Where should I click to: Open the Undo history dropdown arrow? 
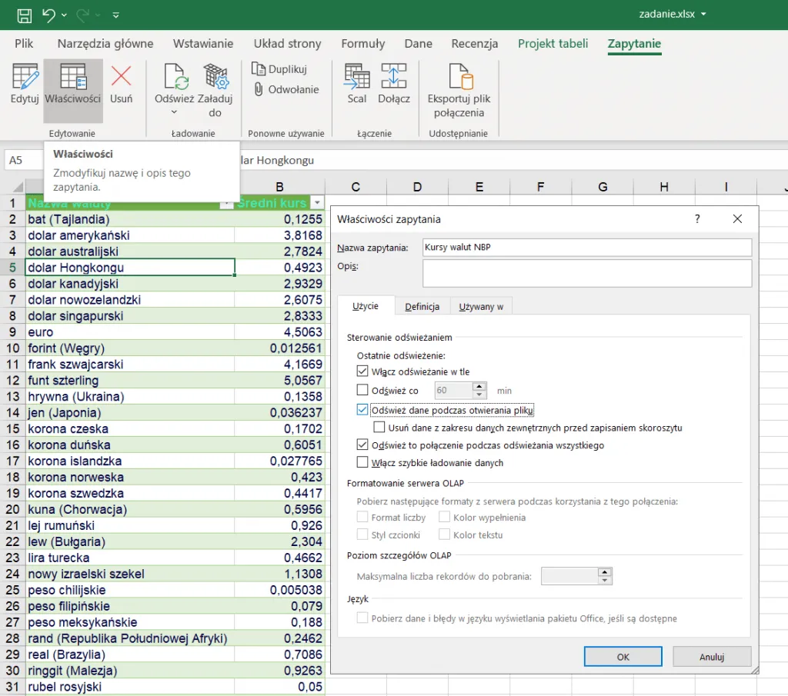pos(65,15)
